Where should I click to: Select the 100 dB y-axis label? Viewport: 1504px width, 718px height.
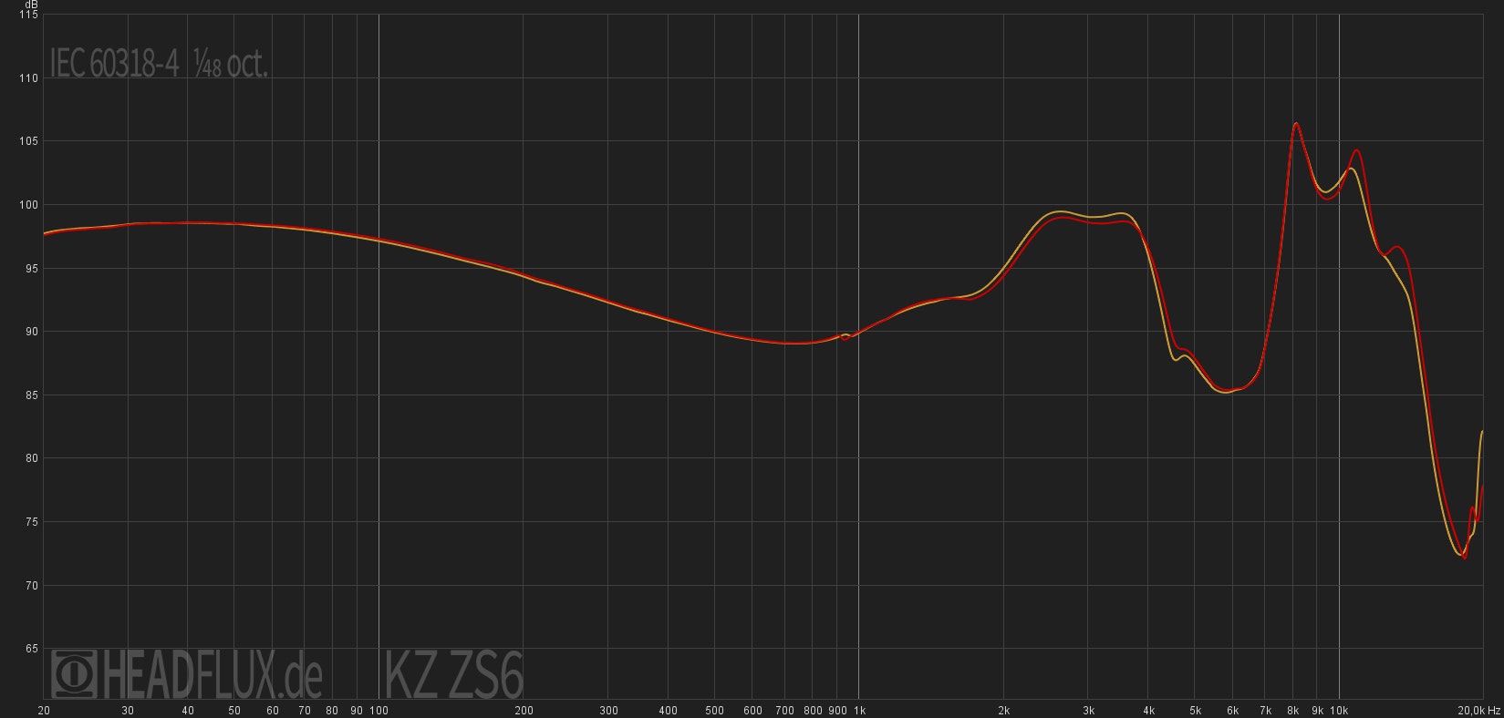tap(28, 205)
